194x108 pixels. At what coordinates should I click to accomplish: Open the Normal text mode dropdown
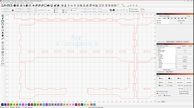[x=103, y=9]
